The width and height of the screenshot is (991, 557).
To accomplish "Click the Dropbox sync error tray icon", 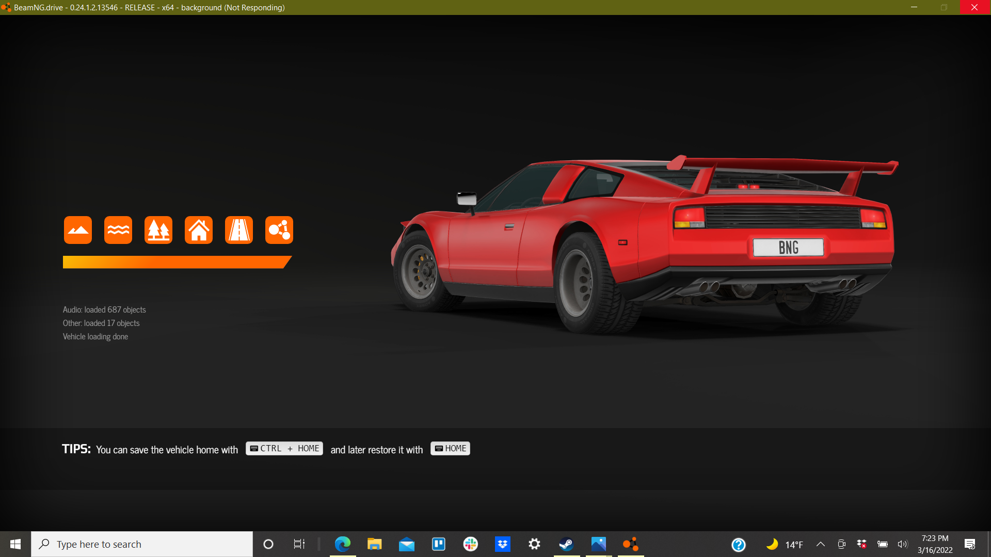I will (x=861, y=545).
